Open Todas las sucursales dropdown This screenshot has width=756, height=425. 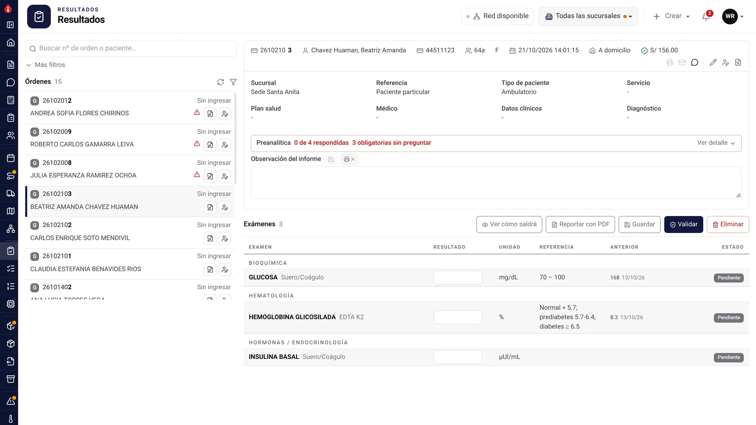click(588, 17)
